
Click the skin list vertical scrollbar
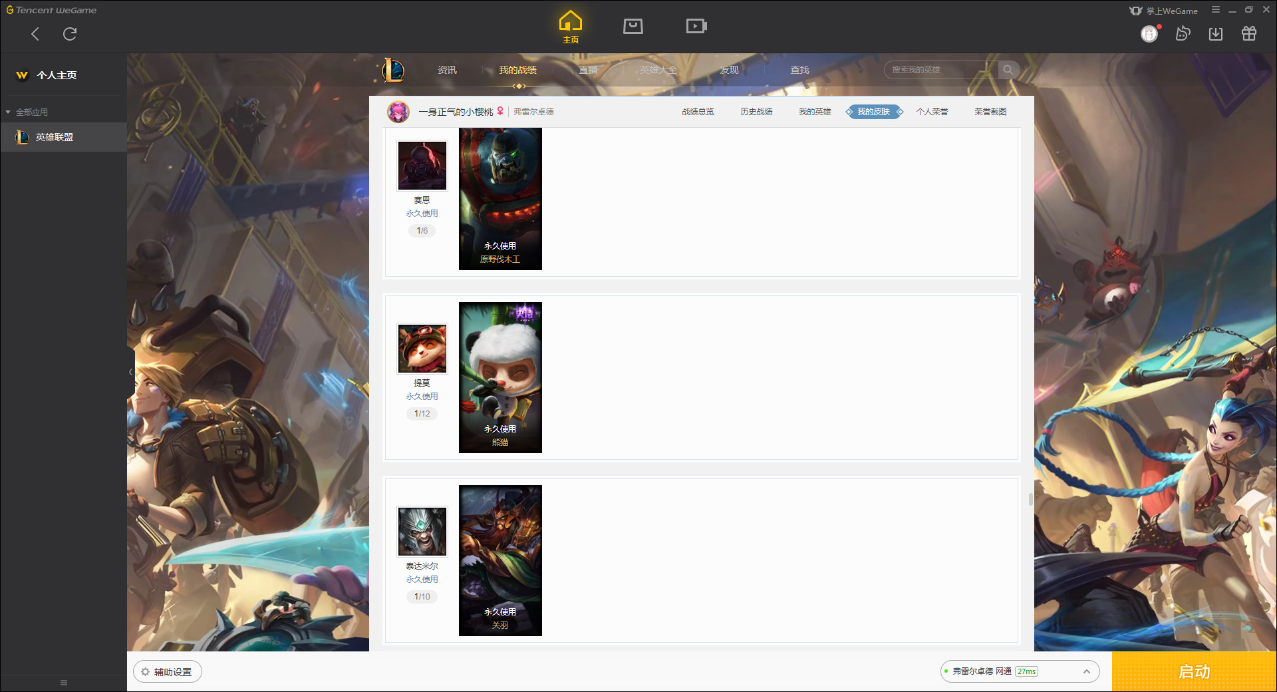tap(1030, 499)
